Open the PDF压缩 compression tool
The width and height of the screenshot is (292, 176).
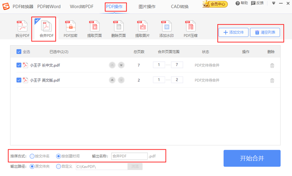190,29
